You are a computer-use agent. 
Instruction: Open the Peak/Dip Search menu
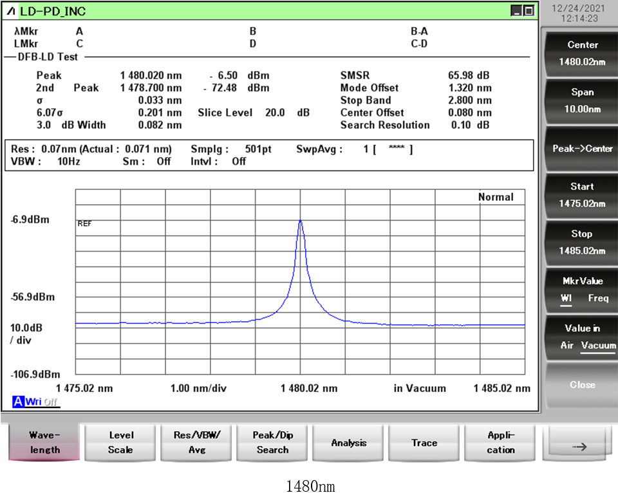(272, 442)
